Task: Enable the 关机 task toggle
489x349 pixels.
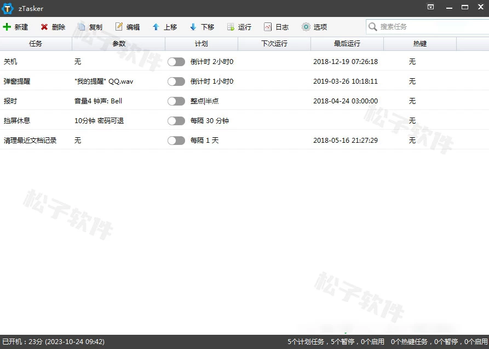Action: 176,62
